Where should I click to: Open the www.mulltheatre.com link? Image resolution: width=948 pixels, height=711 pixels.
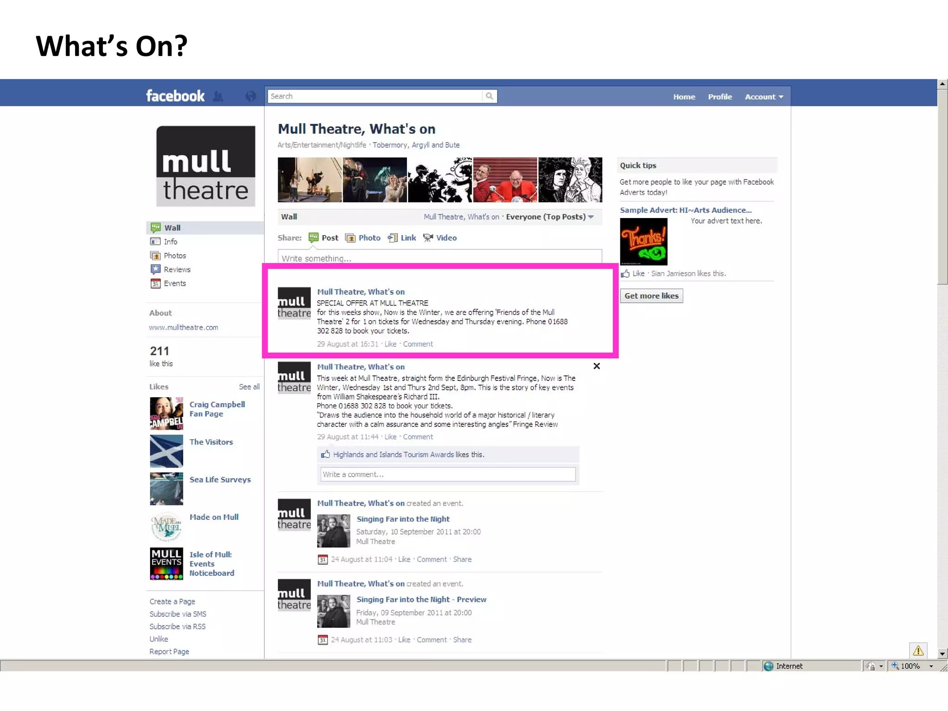[x=183, y=327]
